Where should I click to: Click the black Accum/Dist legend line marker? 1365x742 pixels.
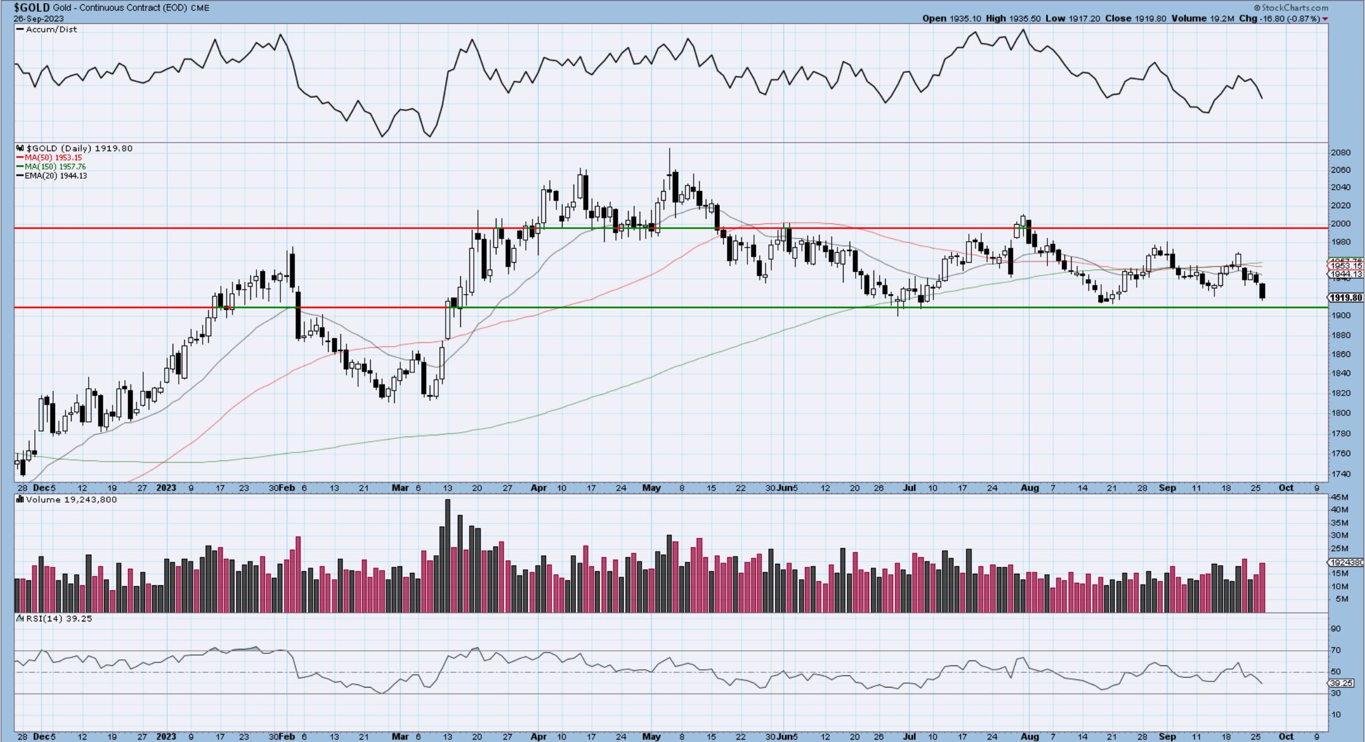point(20,29)
